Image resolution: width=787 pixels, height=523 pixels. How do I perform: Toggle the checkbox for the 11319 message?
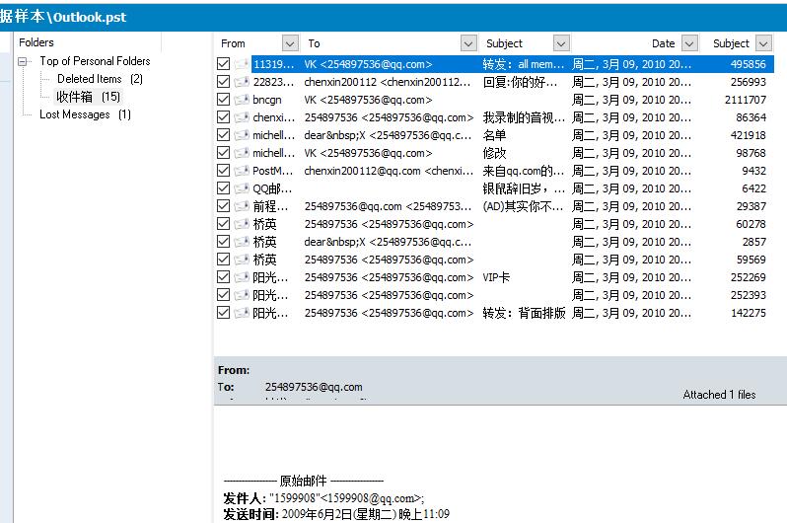pyautogui.click(x=223, y=64)
